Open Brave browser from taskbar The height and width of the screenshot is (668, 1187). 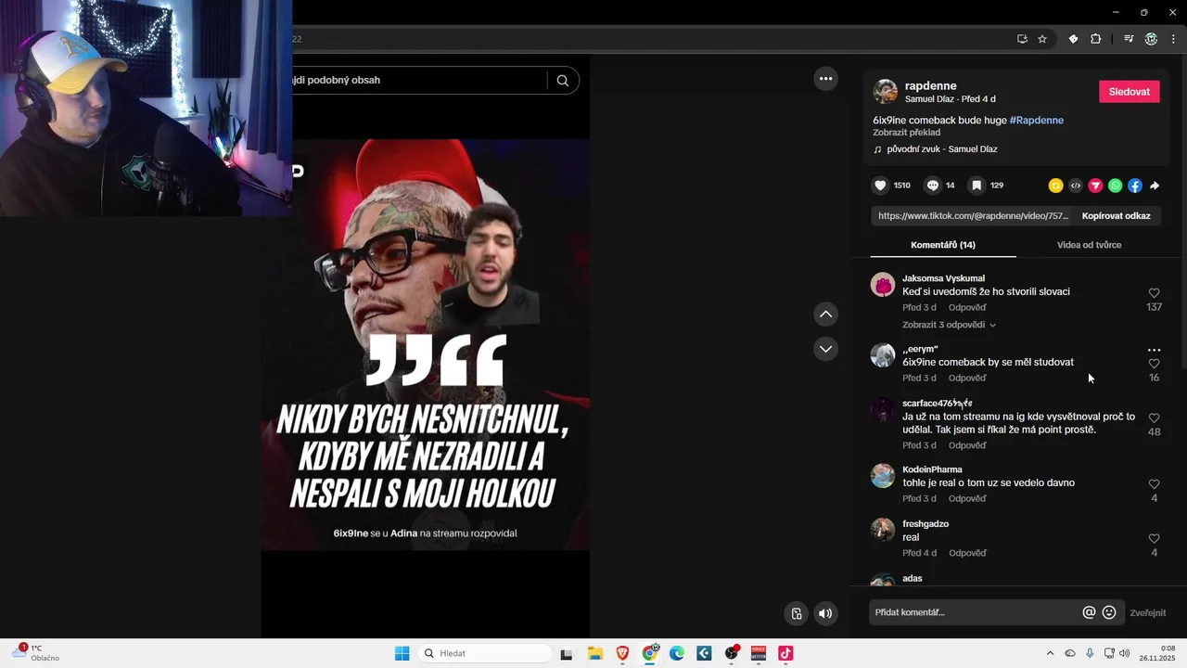[622, 653]
